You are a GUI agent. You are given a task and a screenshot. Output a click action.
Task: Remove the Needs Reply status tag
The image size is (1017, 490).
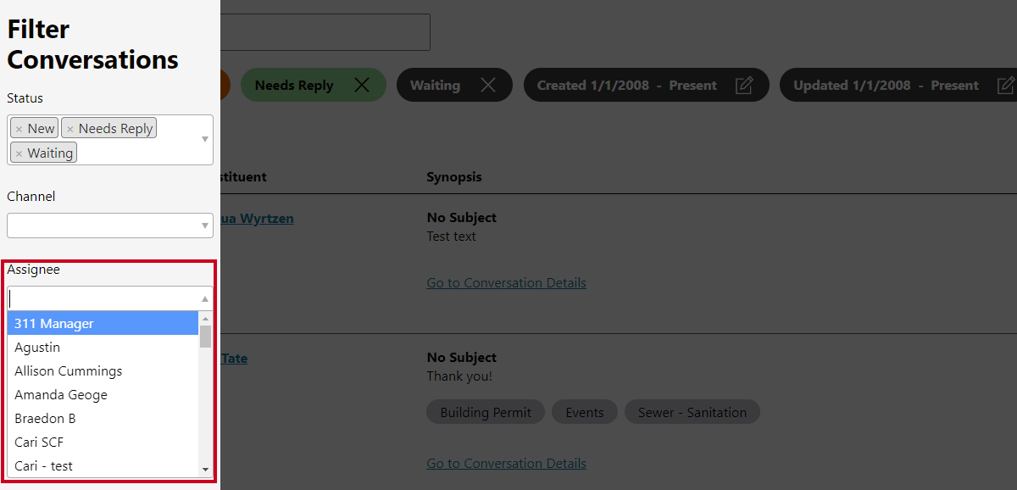(70, 129)
